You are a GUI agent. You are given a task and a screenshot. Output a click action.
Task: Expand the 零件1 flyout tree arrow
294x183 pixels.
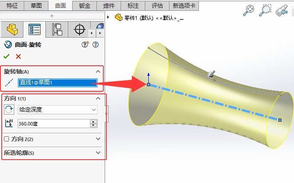pyautogui.click(x=108, y=17)
